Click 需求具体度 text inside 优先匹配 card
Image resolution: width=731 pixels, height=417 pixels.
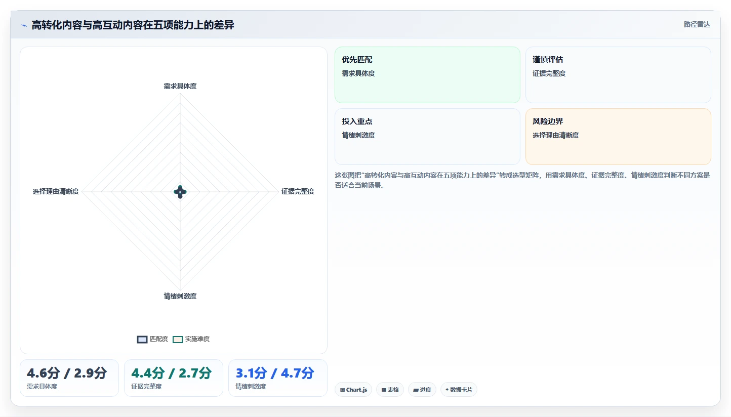click(x=358, y=73)
